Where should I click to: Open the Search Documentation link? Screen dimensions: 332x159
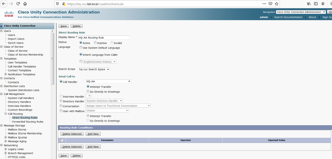(x=288, y=17)
